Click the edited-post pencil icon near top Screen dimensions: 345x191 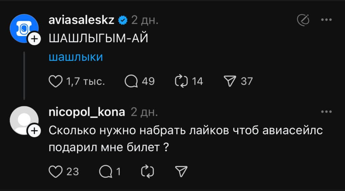[x=303, y=21]
